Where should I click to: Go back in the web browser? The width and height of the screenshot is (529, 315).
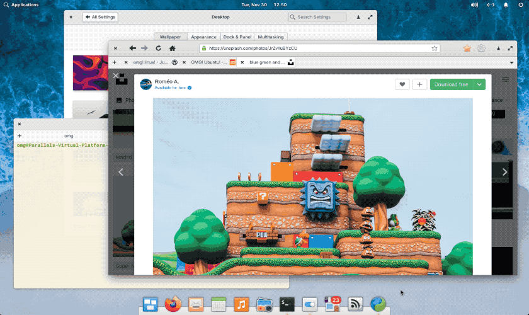(133, 49)
